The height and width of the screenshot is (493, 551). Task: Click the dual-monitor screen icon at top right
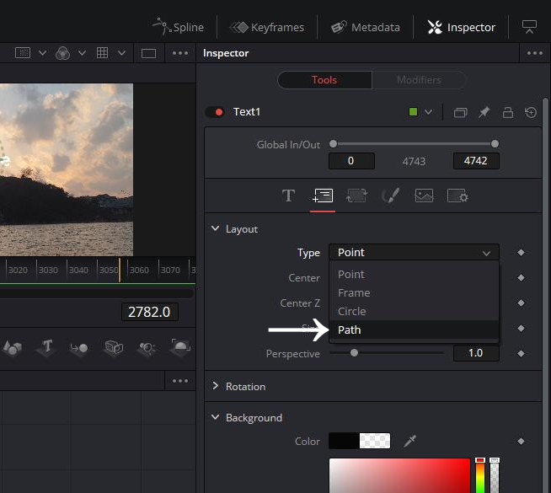coord(529,27)
